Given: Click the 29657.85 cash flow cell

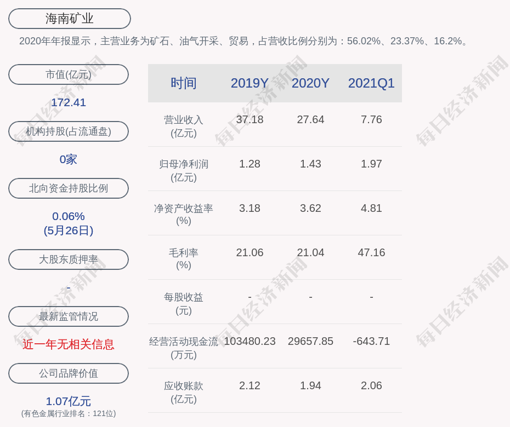Looking at the screenshot, I should [x=310, y=341].
